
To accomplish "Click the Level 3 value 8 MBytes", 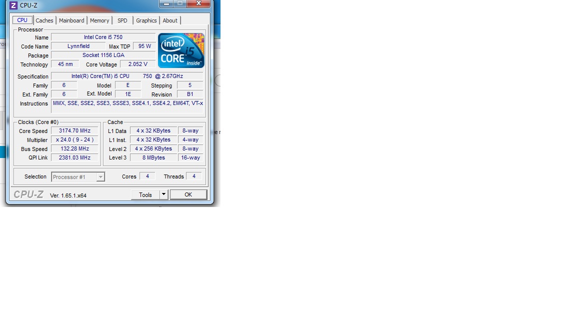I will [x=153, y=157].
